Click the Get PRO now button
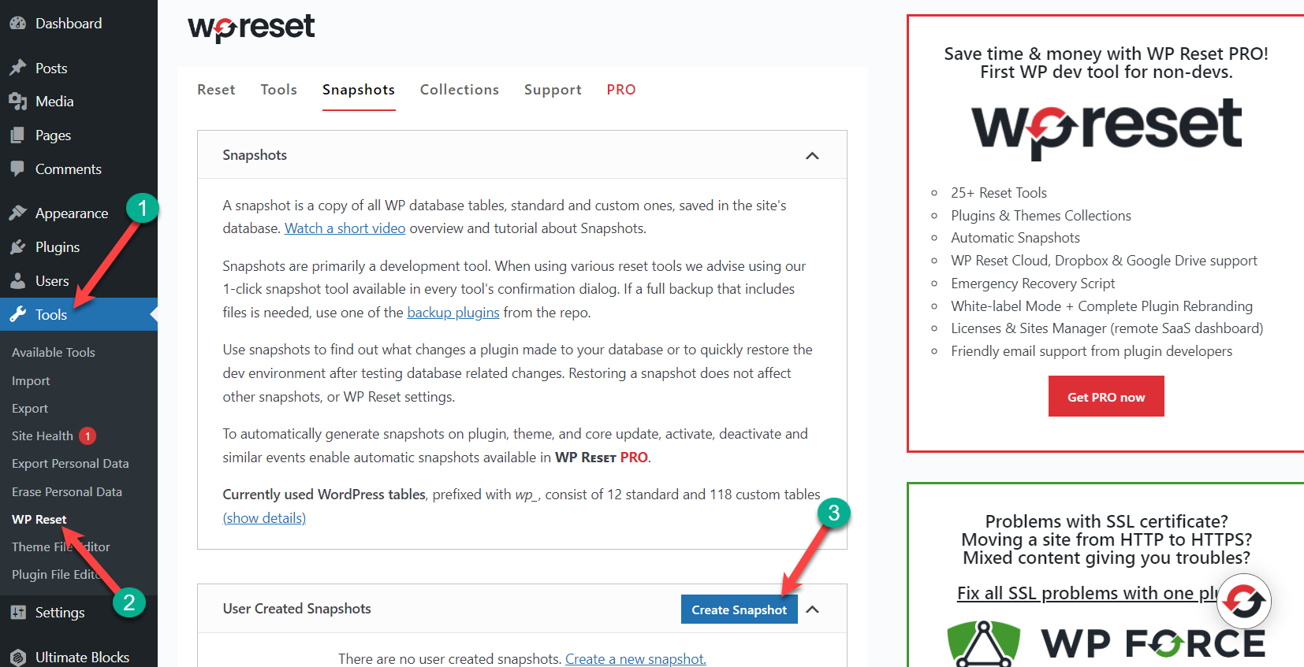Viewport: 1304px width, 667px height. (1106, 397)
